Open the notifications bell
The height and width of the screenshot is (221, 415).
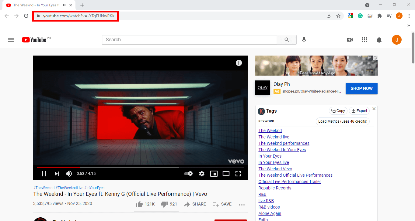(379, 40)
